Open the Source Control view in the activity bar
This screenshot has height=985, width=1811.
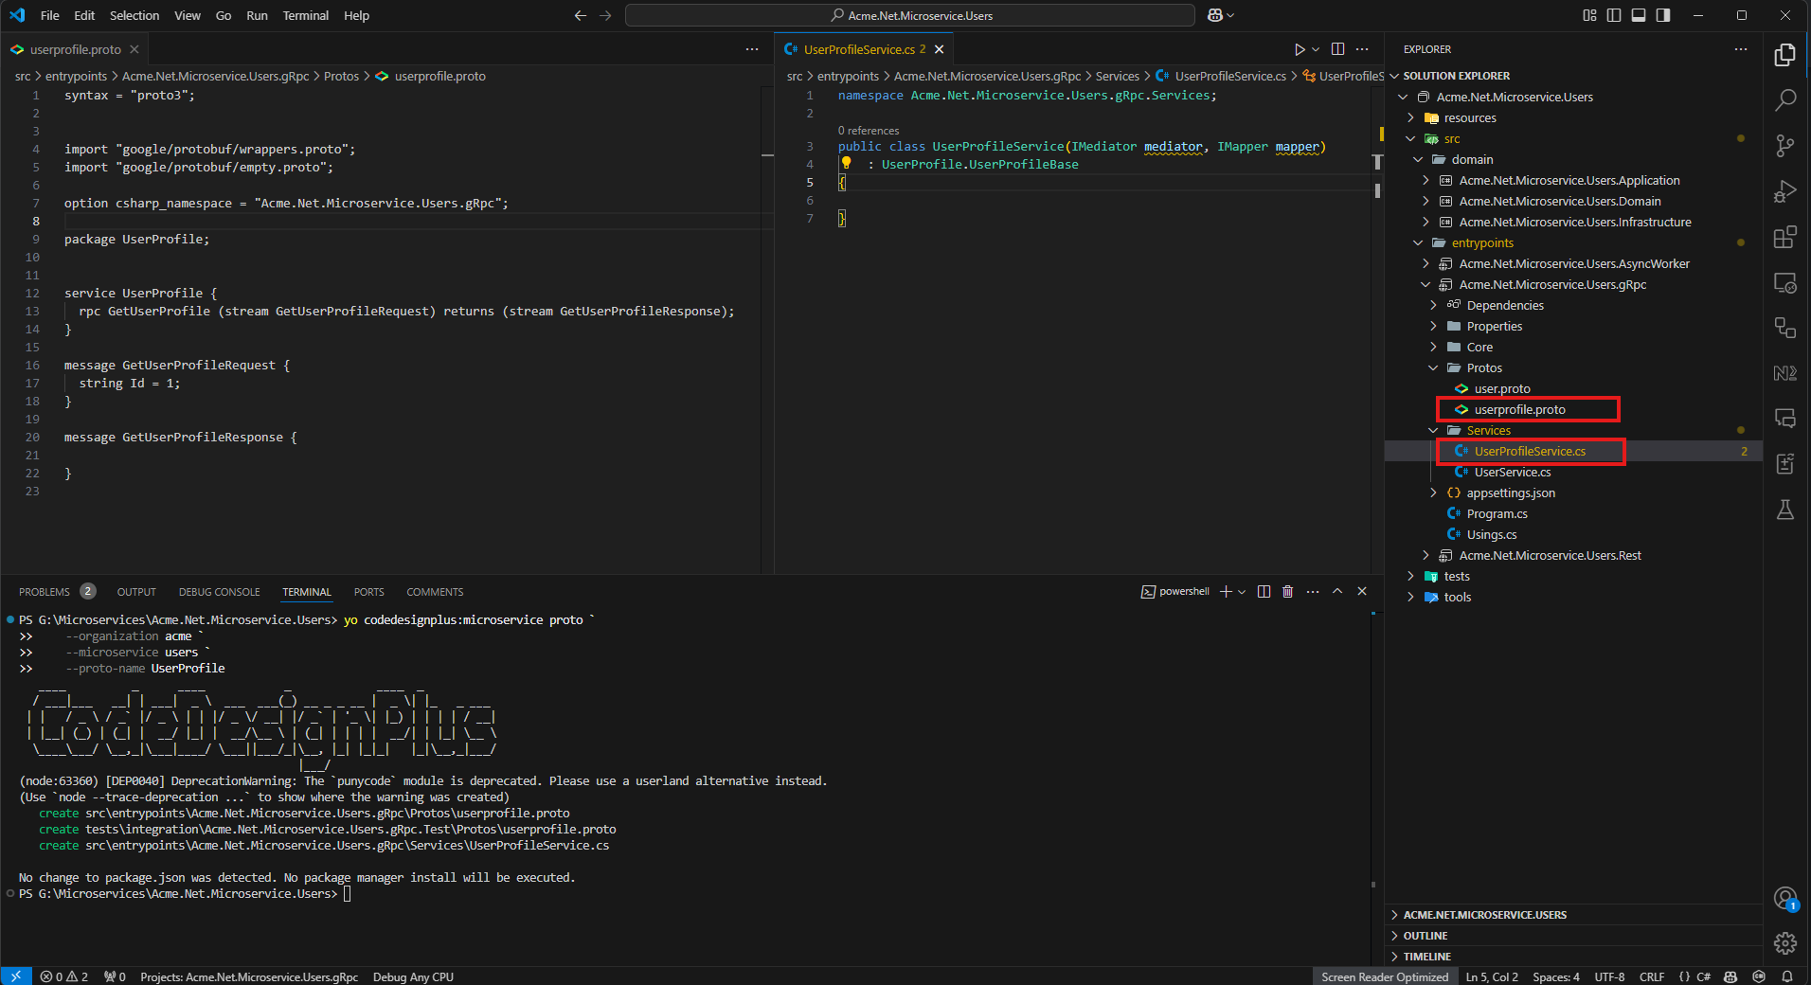pyautogui.click(x=1785, y=146)
